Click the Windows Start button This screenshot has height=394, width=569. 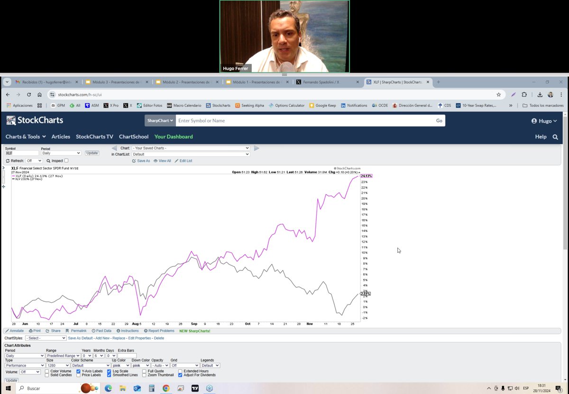tap(8, 388)
